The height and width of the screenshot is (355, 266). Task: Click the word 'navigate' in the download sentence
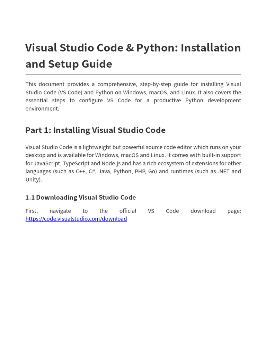pyautogui.click(x=60, y=211)
